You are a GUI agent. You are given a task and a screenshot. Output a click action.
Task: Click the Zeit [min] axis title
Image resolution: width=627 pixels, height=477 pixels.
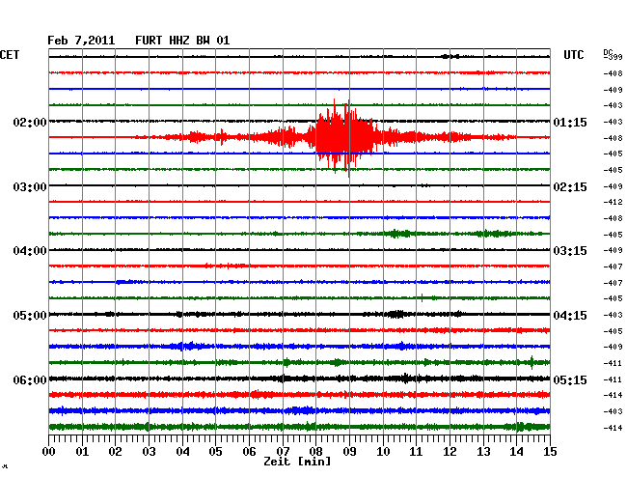[x=297, y=462]
